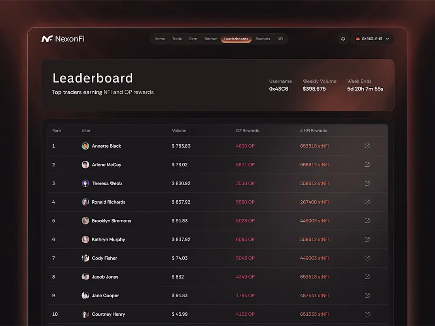Switch to the Earn tab
The image size is (435, 326).
pos(193,39)
